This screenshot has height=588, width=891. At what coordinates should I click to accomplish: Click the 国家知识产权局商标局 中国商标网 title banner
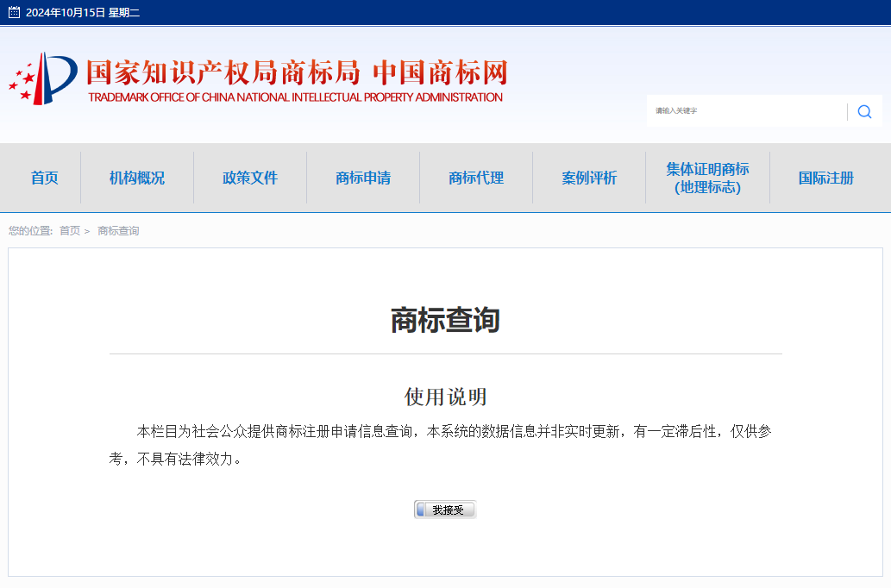[x=297, y=72]
